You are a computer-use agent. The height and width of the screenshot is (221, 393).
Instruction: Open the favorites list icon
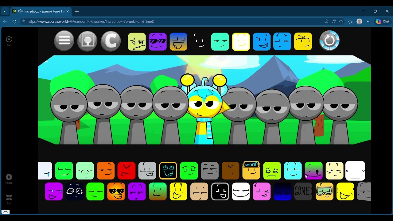pos(350,21)
